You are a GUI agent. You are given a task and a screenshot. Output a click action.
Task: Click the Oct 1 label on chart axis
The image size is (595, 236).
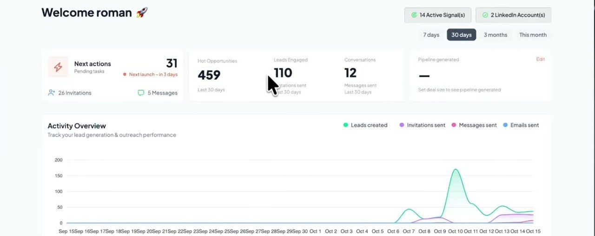pyautogui.click(x=315, y=231)
